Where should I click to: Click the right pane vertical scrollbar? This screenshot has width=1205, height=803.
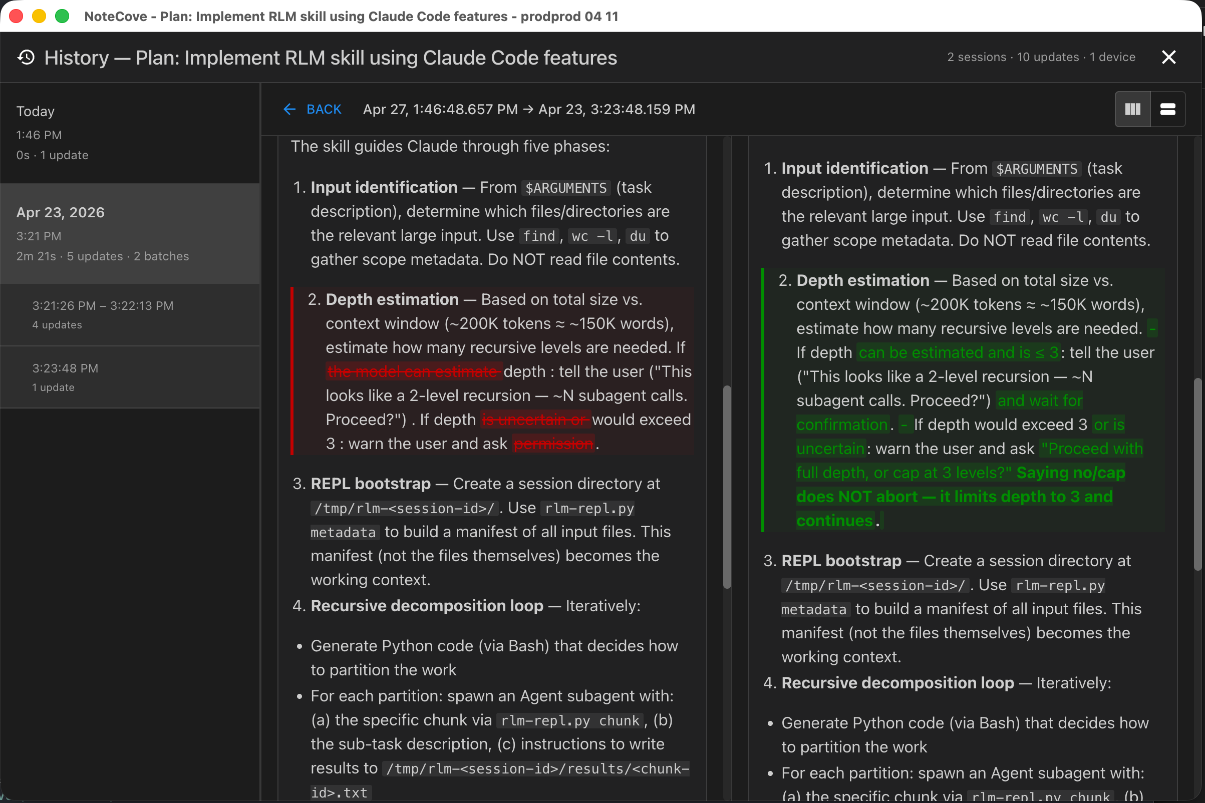1197,474
